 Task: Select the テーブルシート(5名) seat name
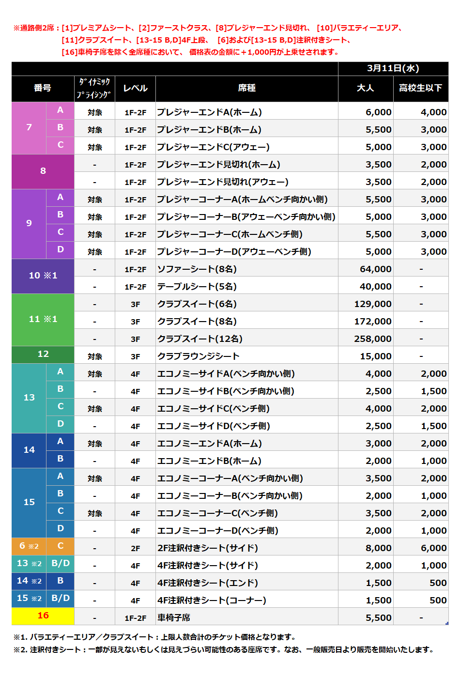pyautogui.click(x=197, y=287)
